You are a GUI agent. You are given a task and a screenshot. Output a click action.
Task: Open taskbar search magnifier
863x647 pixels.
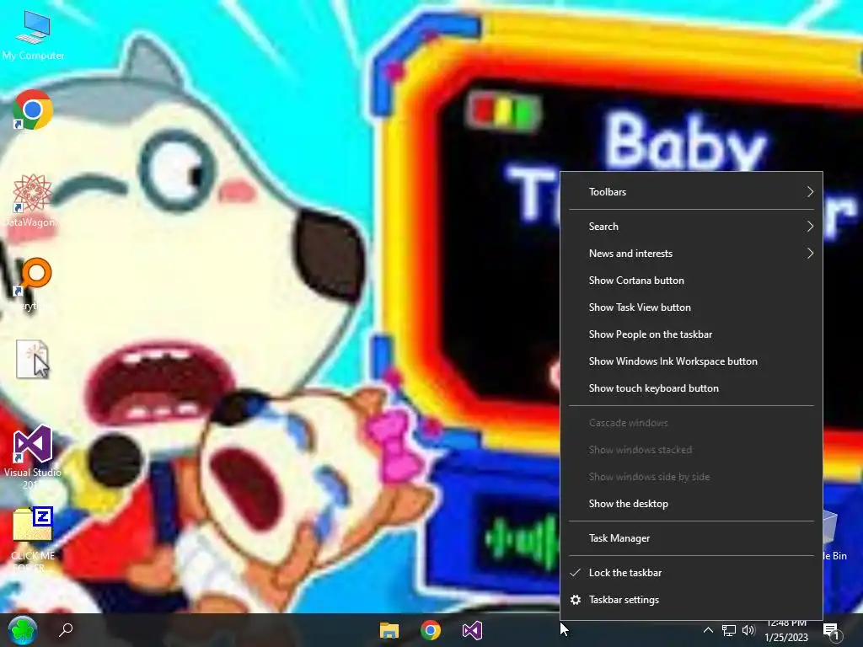click(x=66, y=629)
